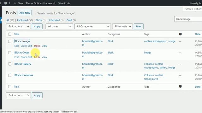This screenshot has width=202, height=113.
Task: Sort by Title in table header
Action: coord(16,34)
